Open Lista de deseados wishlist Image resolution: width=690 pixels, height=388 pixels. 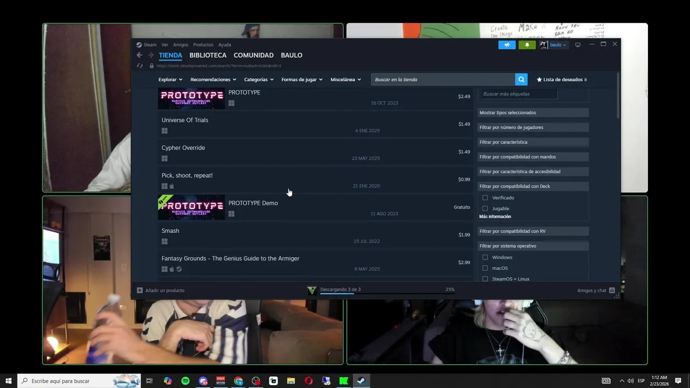pyautogui.click(x=562, y=79)
